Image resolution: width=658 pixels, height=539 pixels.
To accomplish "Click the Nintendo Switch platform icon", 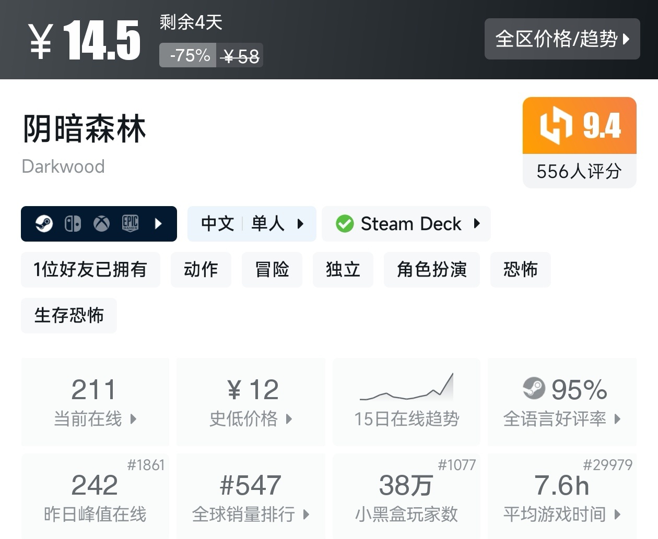I will pyautogui.click(x=73, y=224).
